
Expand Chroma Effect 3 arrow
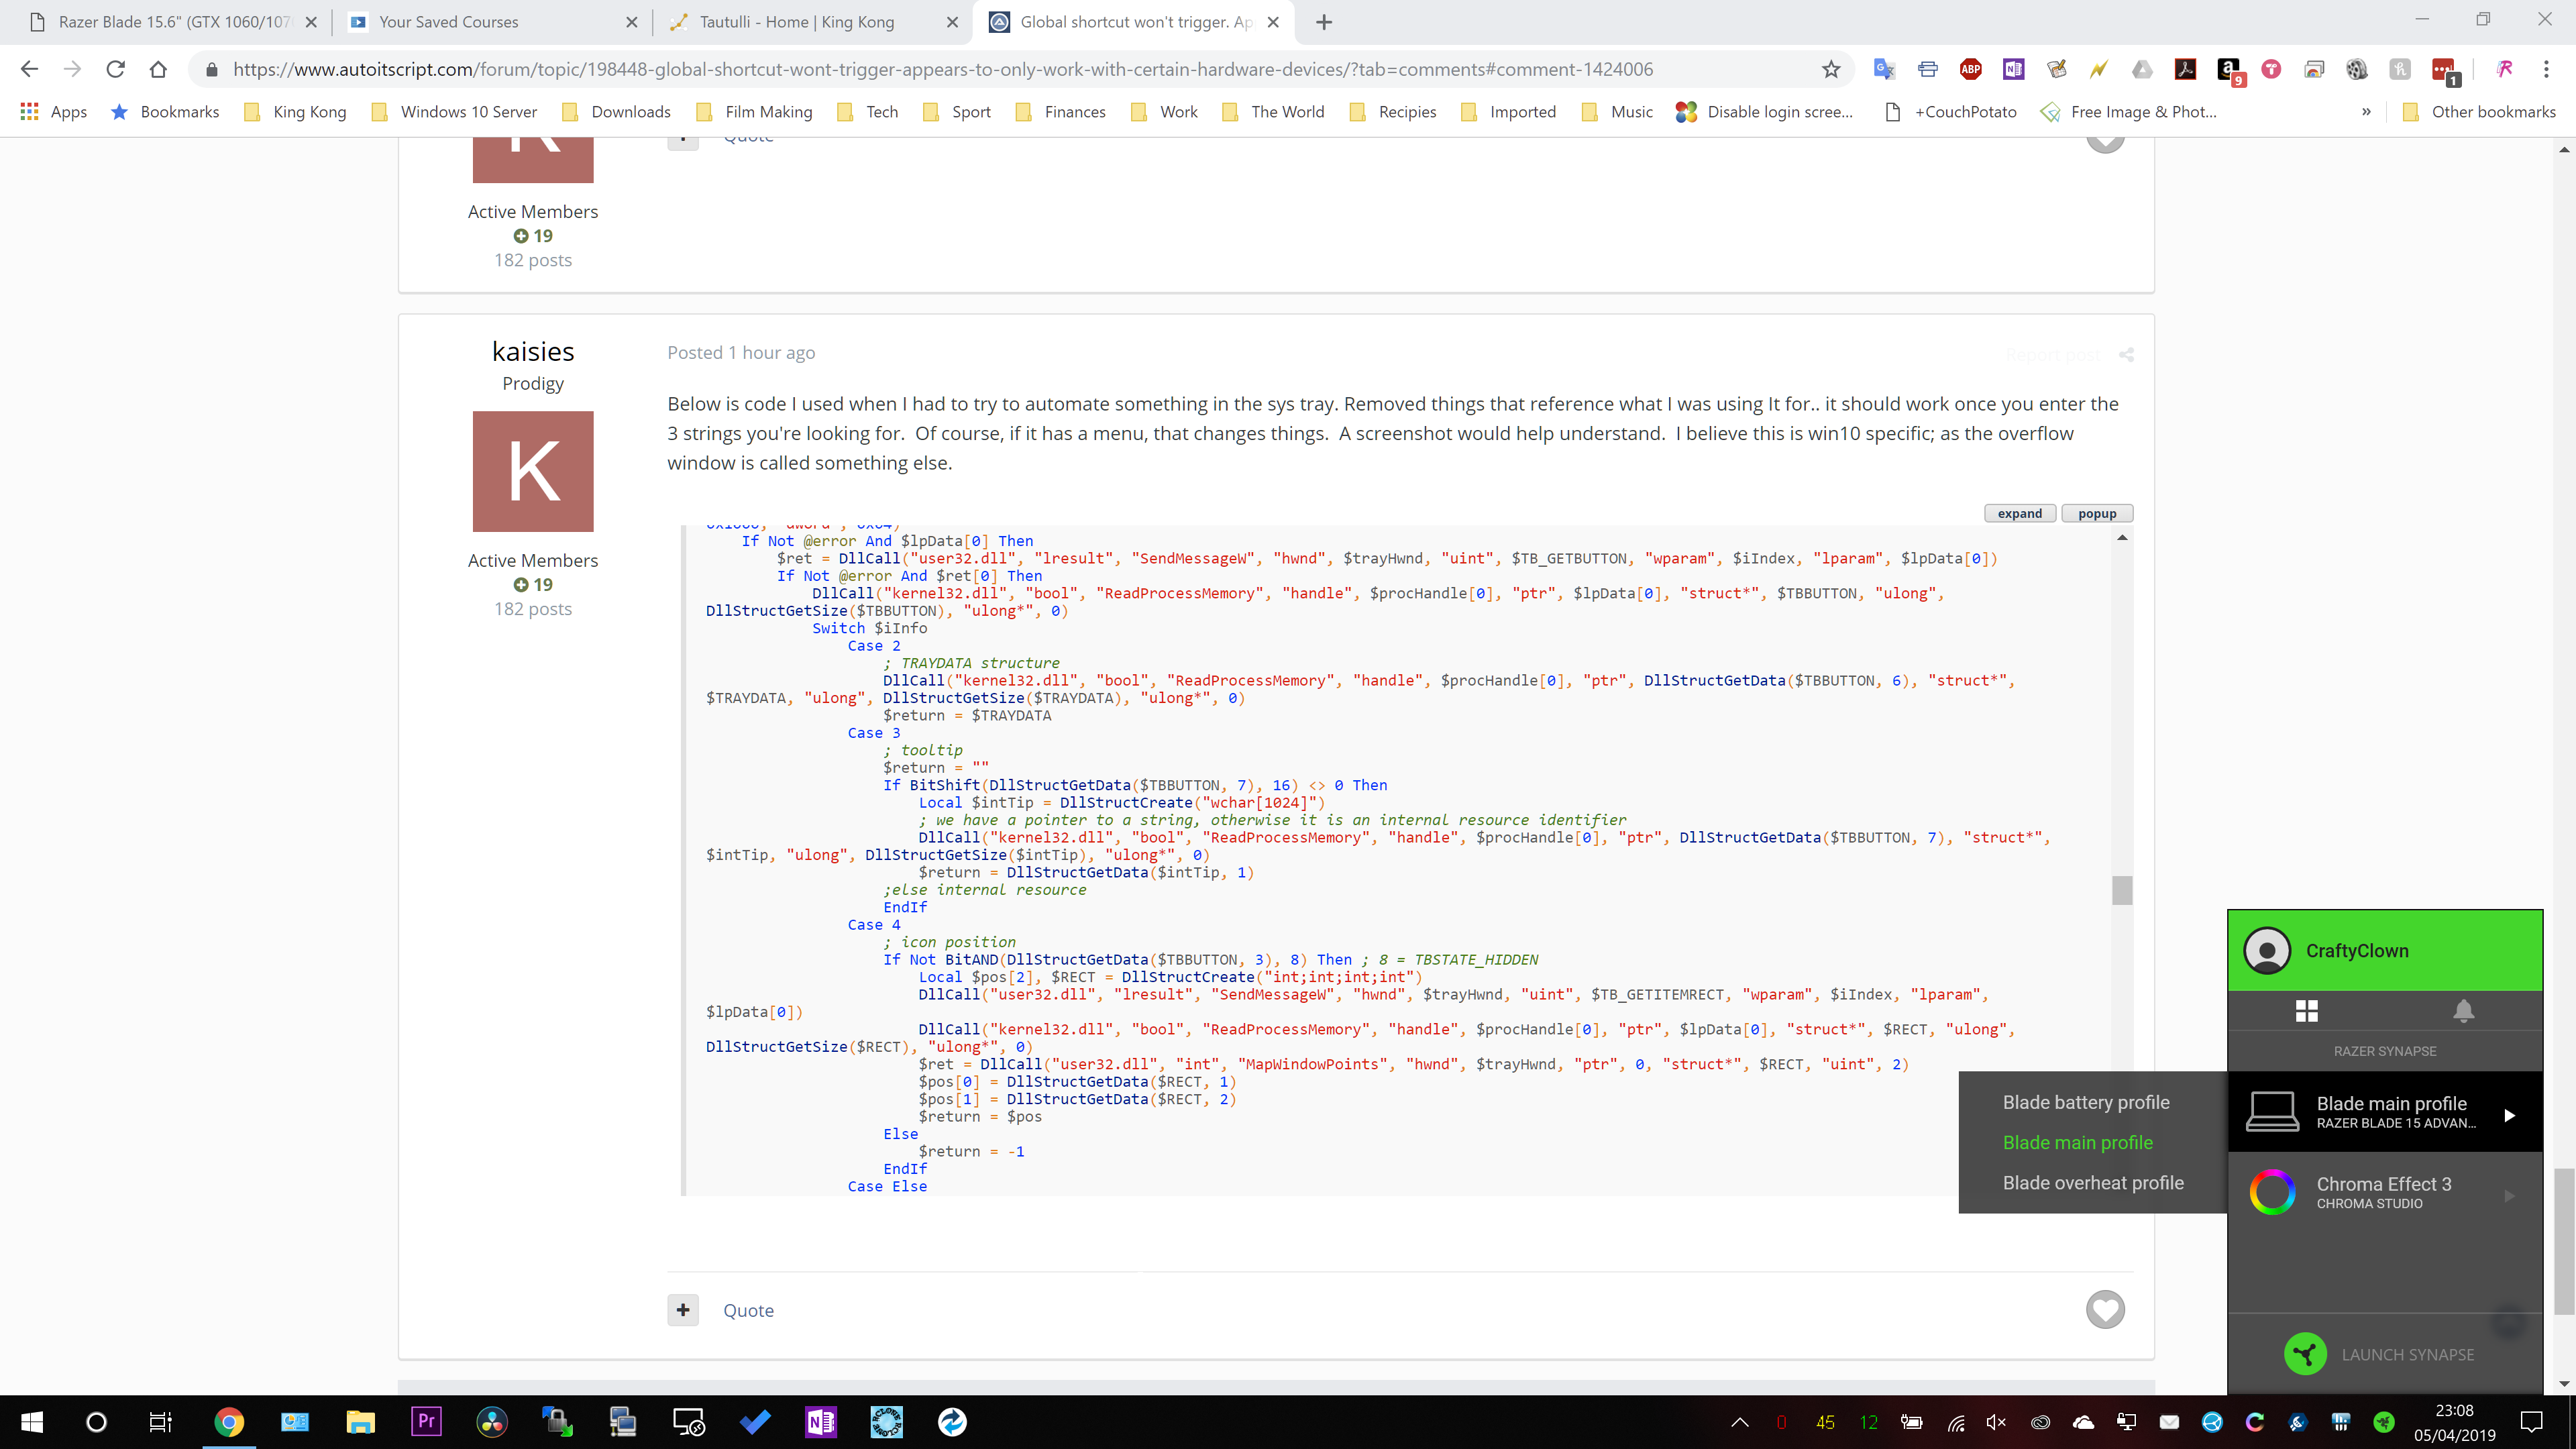[2509, 1195]
